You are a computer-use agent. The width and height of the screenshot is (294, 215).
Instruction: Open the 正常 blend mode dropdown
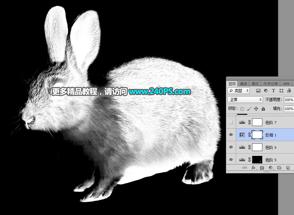(x=245, y=100)
